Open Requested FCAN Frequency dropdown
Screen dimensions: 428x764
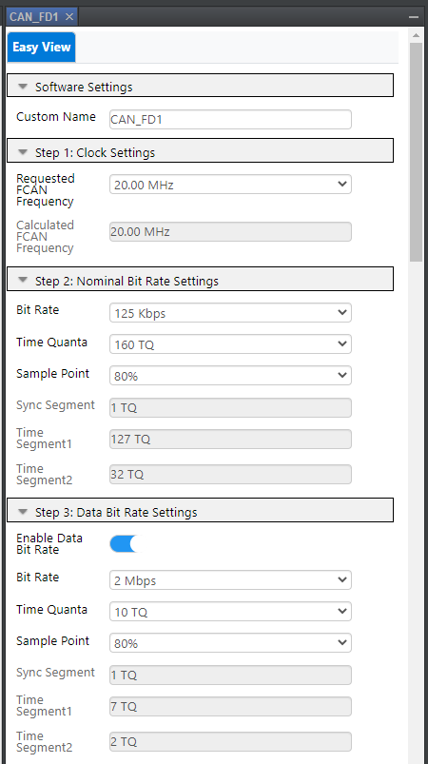pos(230,185)
